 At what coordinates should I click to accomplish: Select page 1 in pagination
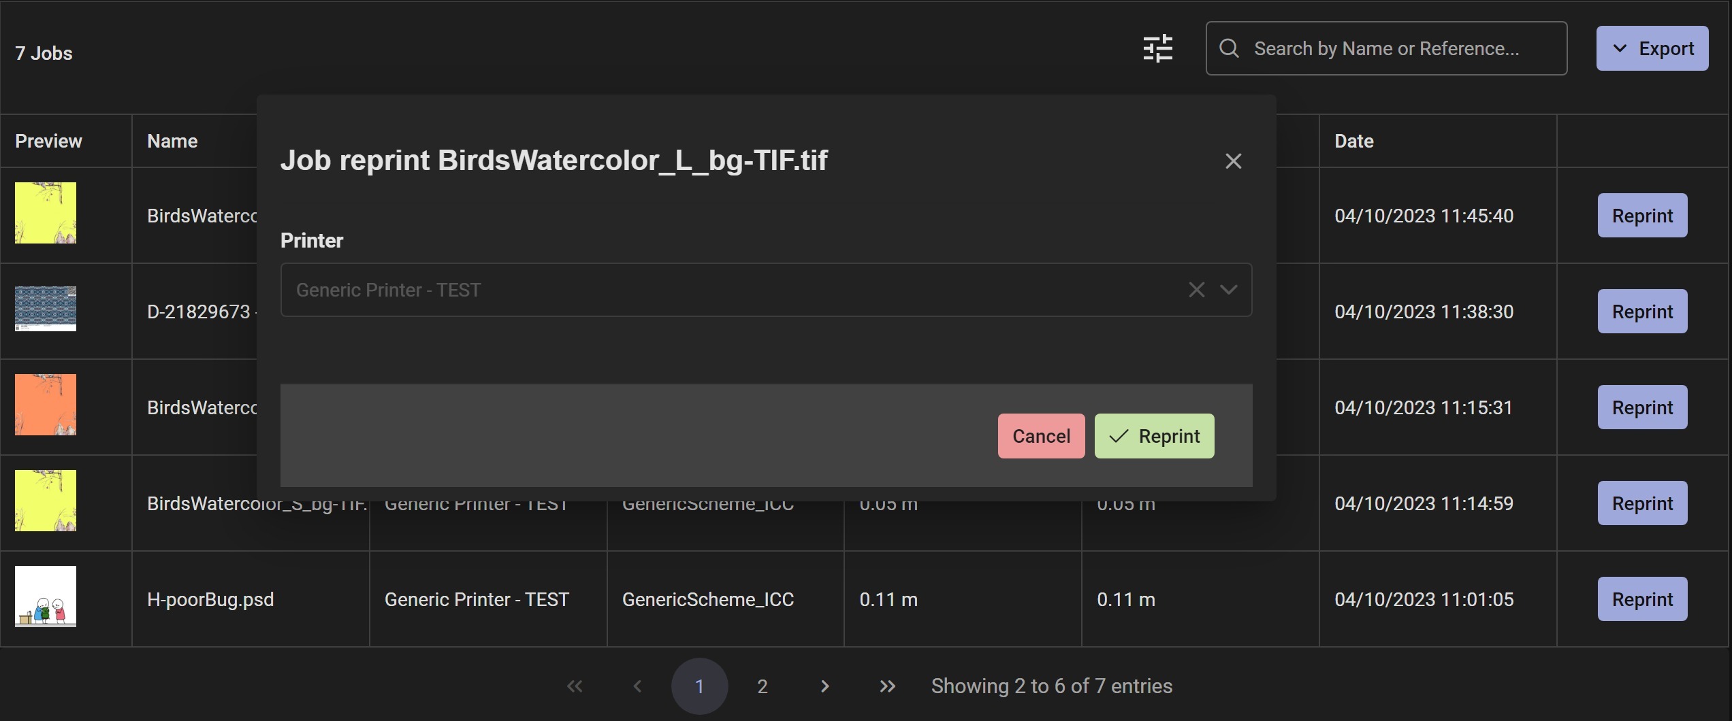click(x=699, y=686)
